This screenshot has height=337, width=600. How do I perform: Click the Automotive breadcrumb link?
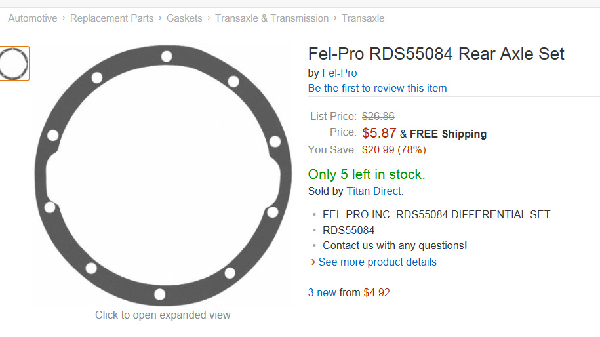[32, 18]
